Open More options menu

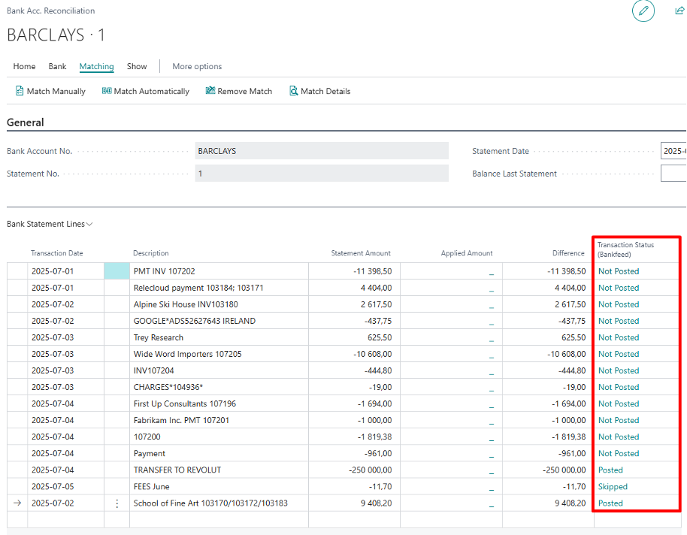tap(197, 66)
